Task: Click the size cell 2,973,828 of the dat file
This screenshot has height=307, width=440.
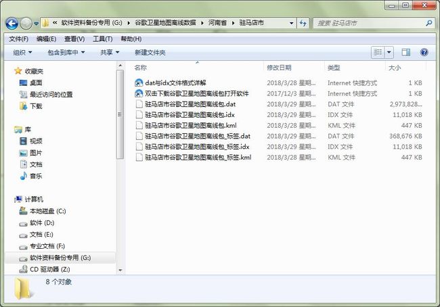Action: pos(405,104)
